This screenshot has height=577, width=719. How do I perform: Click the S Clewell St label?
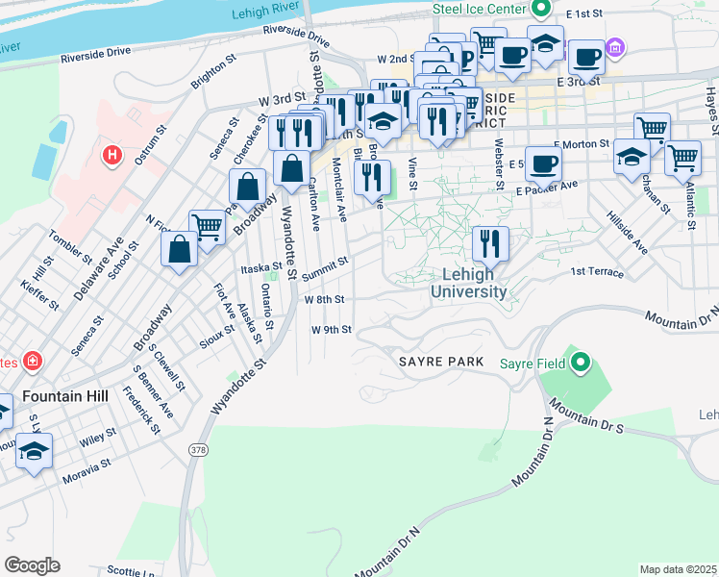tap(167, 368)
